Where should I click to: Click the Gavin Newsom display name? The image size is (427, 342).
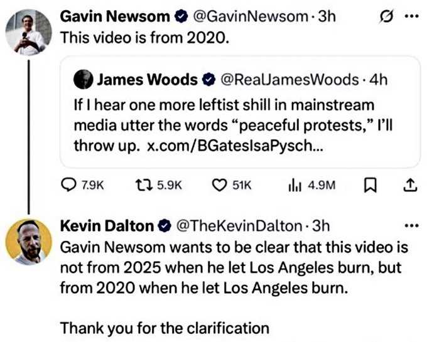(115, 16)
